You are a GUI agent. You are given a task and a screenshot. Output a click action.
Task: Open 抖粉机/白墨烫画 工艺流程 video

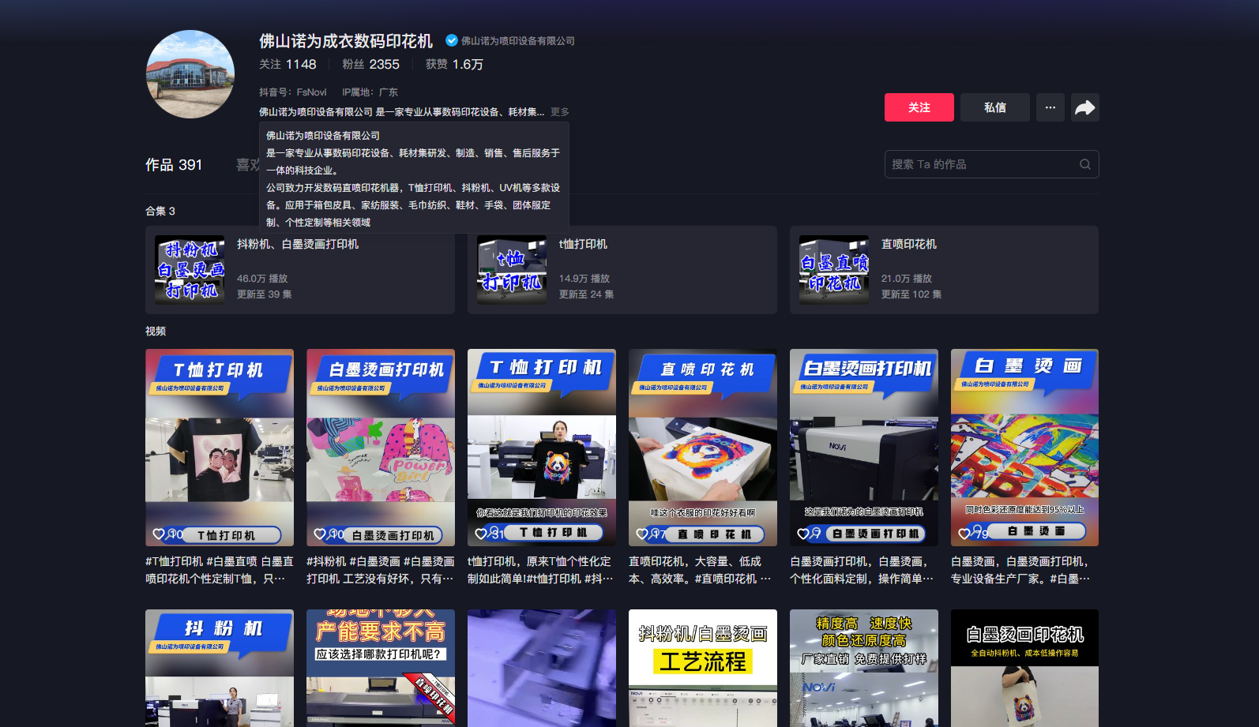tap(703, 668)
